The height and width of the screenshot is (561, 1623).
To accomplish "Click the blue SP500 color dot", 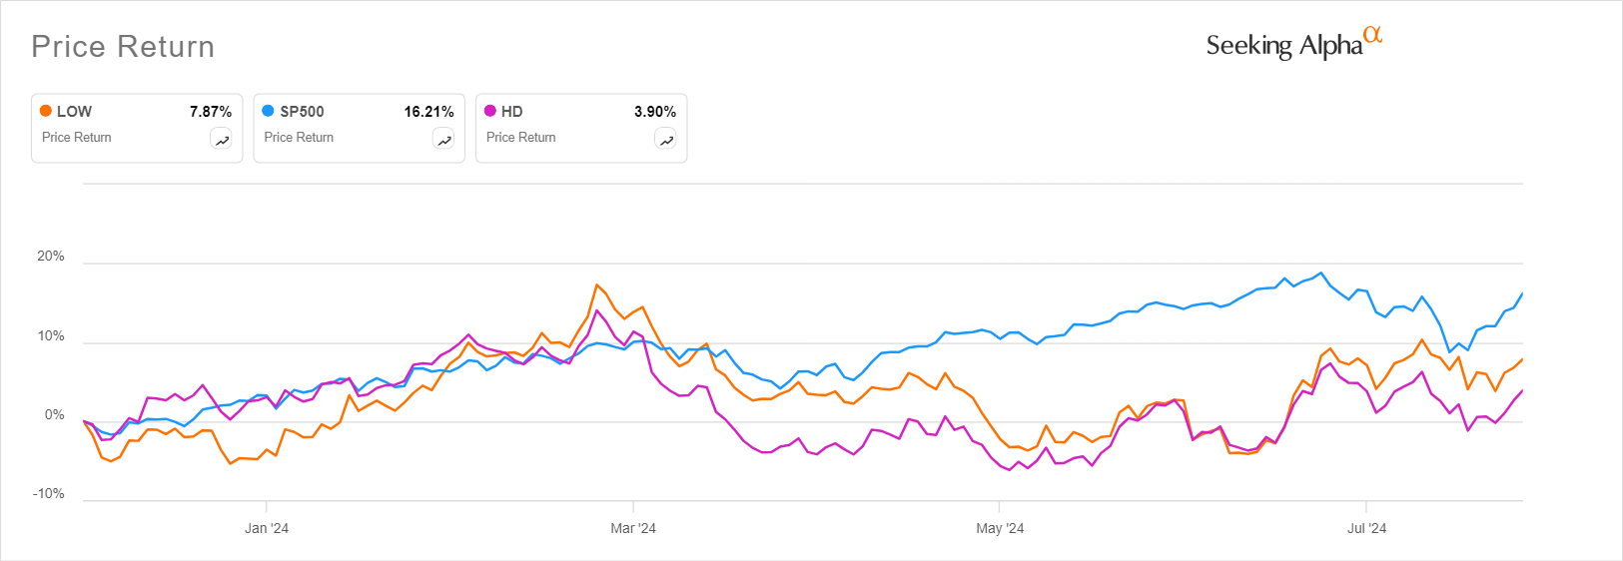I will coord(268,111).
